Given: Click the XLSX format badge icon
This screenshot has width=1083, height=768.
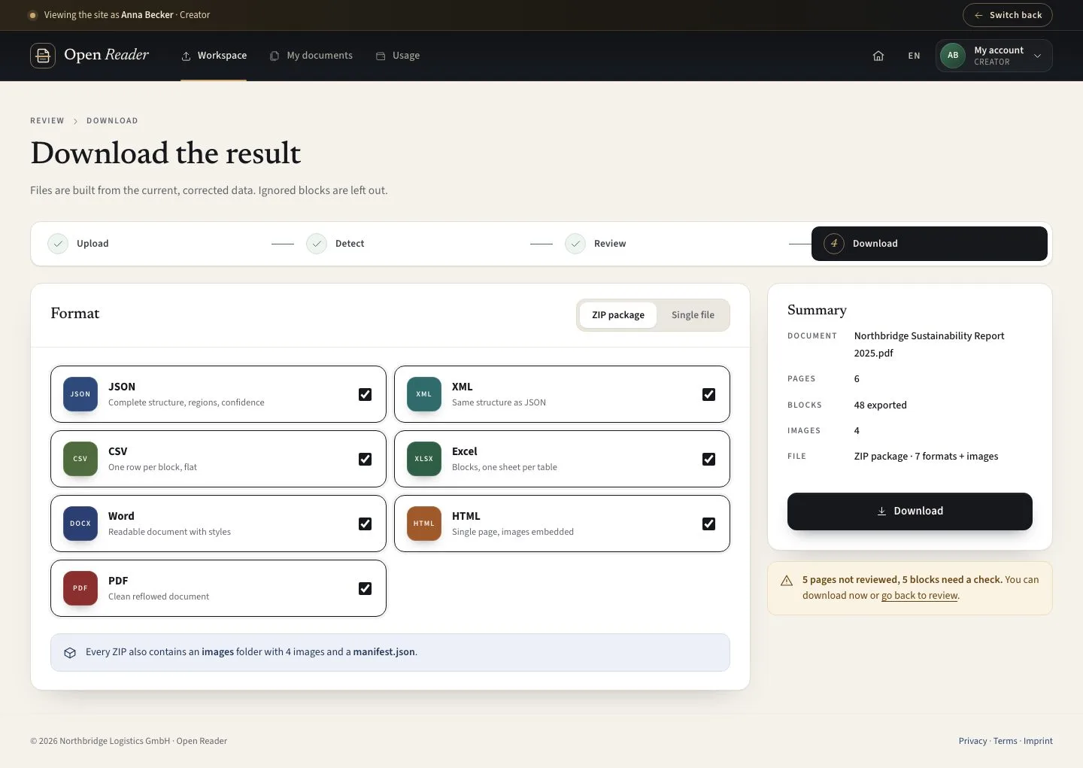Looking at the screenshot, I should [424, 459].
